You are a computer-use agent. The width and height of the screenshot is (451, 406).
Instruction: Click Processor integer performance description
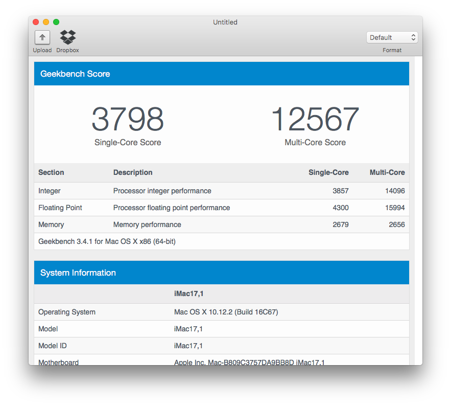162,191
